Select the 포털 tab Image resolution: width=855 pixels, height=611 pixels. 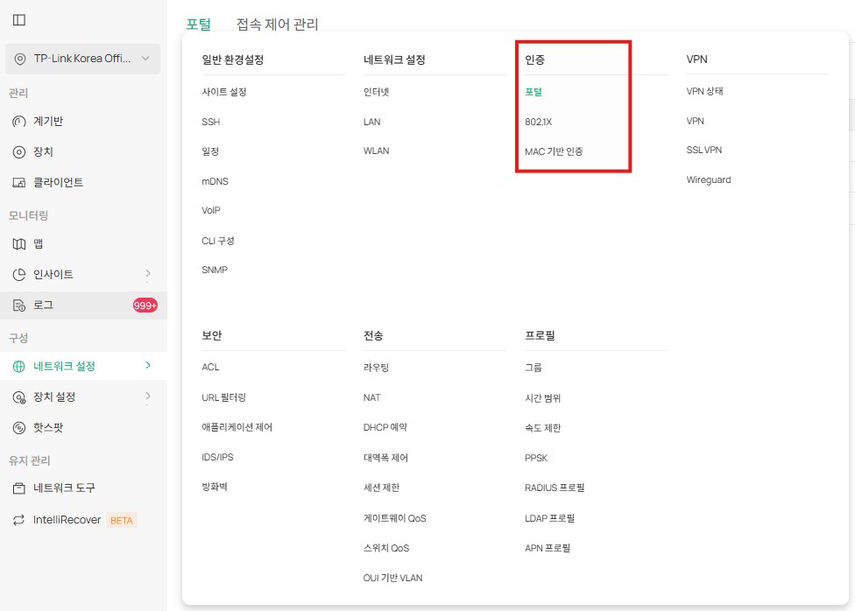tap(198, 25)
